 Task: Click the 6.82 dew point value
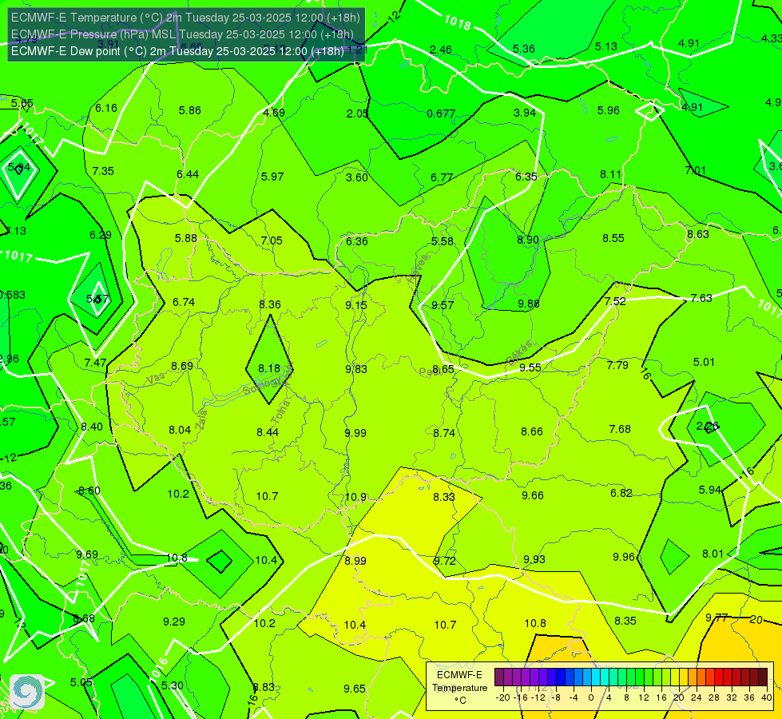621,494
